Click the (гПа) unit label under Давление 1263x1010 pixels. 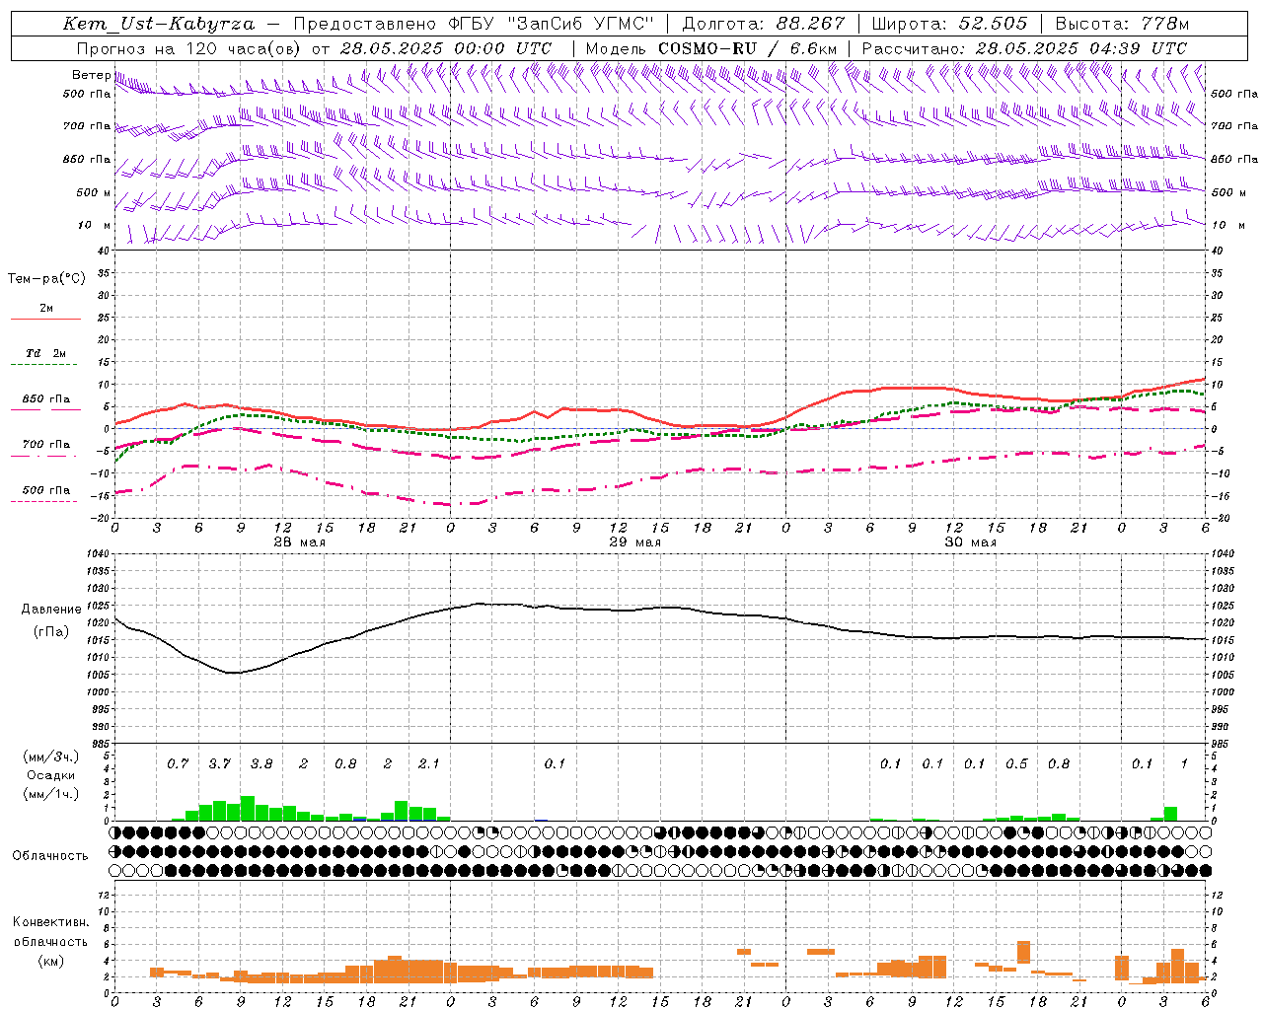(x=50, y=632)
